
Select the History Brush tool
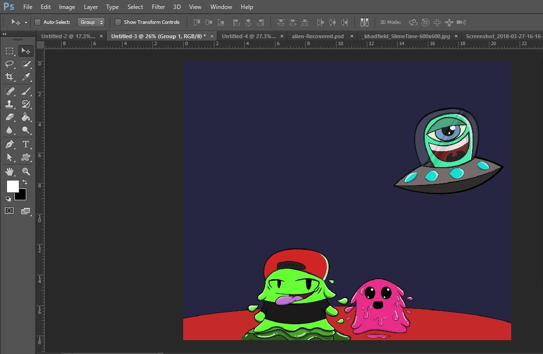[26, 104]
